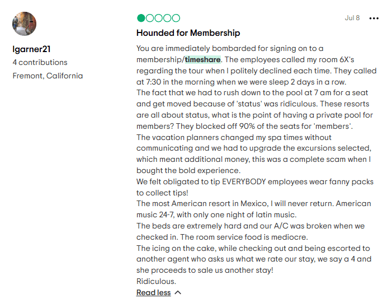Open lgarner21's profile avatar picture
Viewport: 392px width, 303px height.
(24, 24)
